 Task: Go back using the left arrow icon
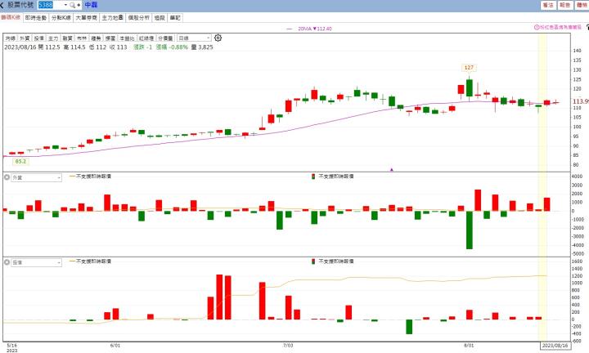pos(2,5)
